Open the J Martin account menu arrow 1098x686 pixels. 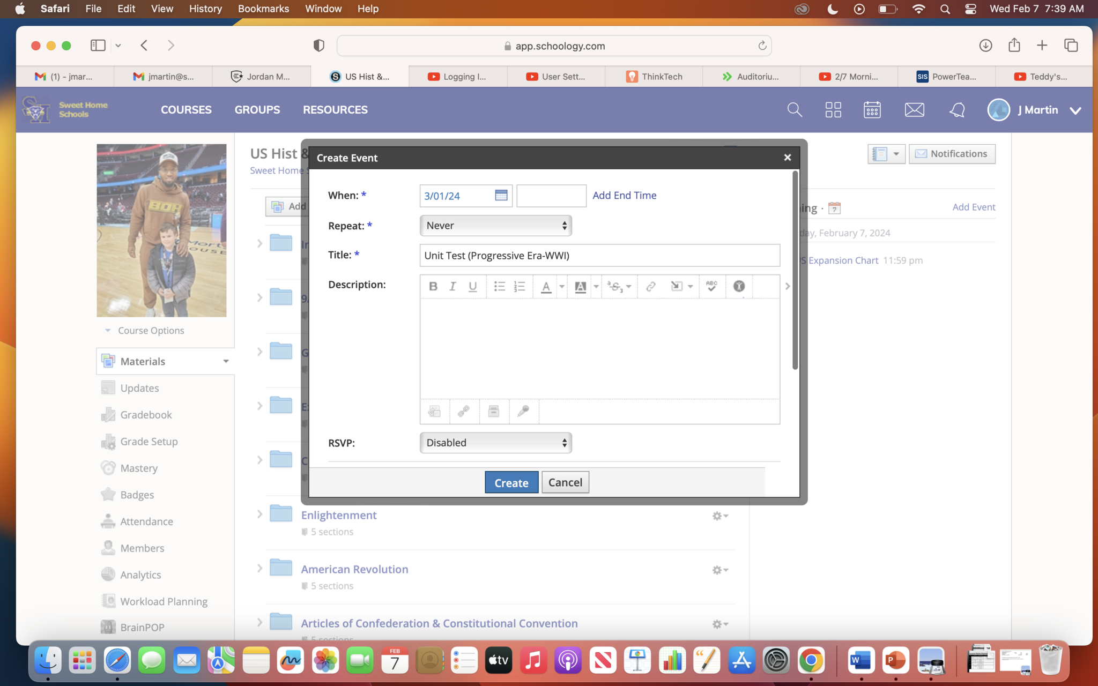pyautogui.click(x=1075, y=110)
